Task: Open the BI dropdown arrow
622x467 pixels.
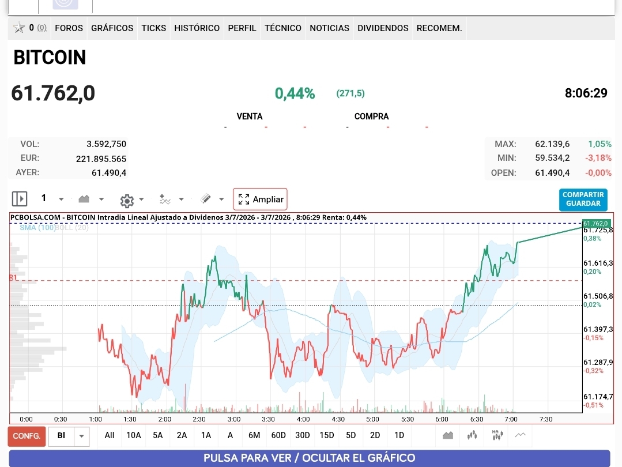Action: click(x=81, y=436)
